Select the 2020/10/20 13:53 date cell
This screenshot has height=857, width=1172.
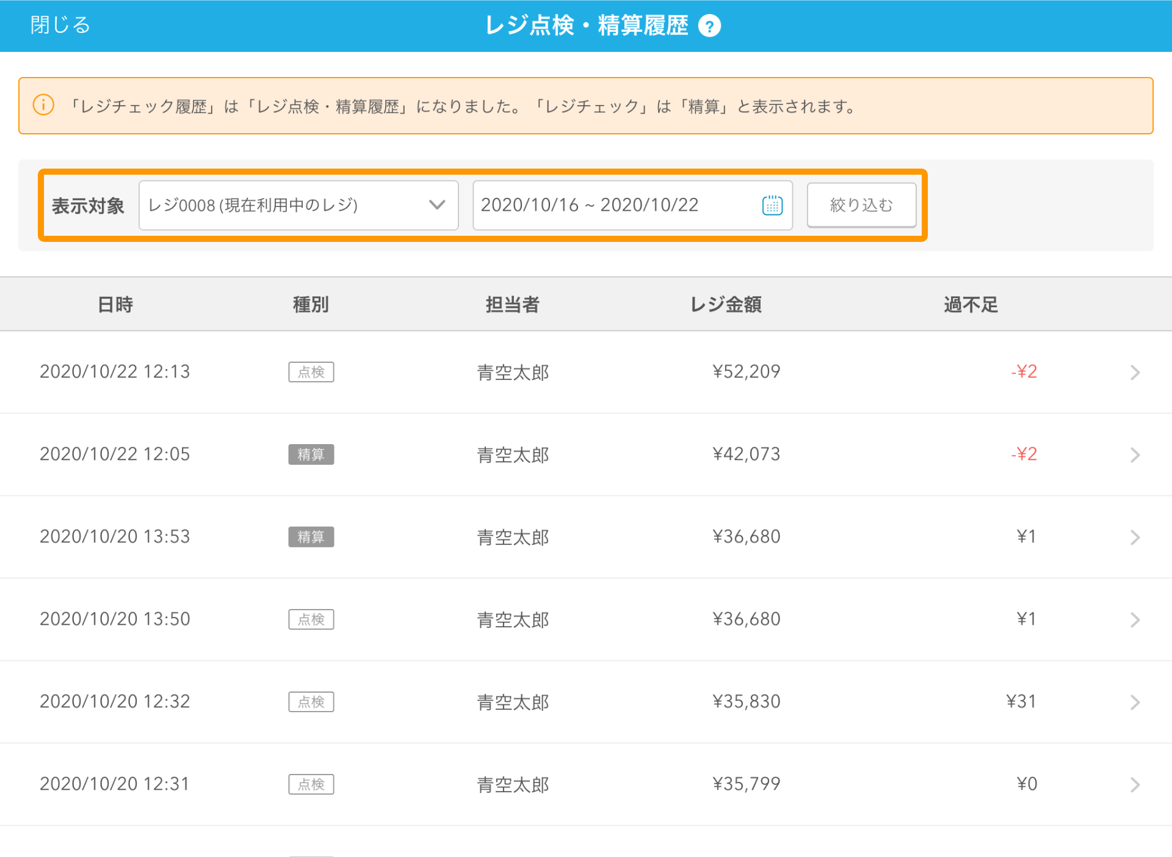(115, 536)
